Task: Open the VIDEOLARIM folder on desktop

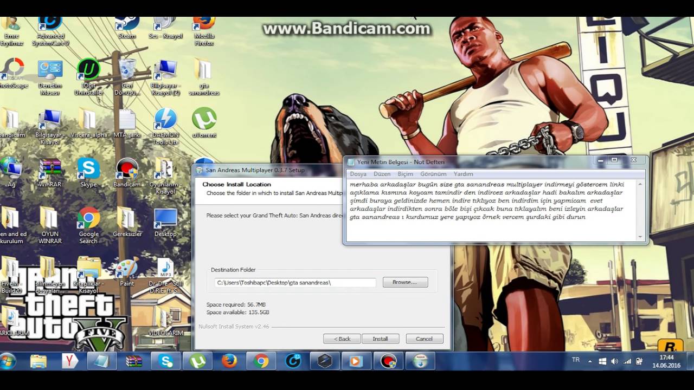Action: tap(165, 322)
